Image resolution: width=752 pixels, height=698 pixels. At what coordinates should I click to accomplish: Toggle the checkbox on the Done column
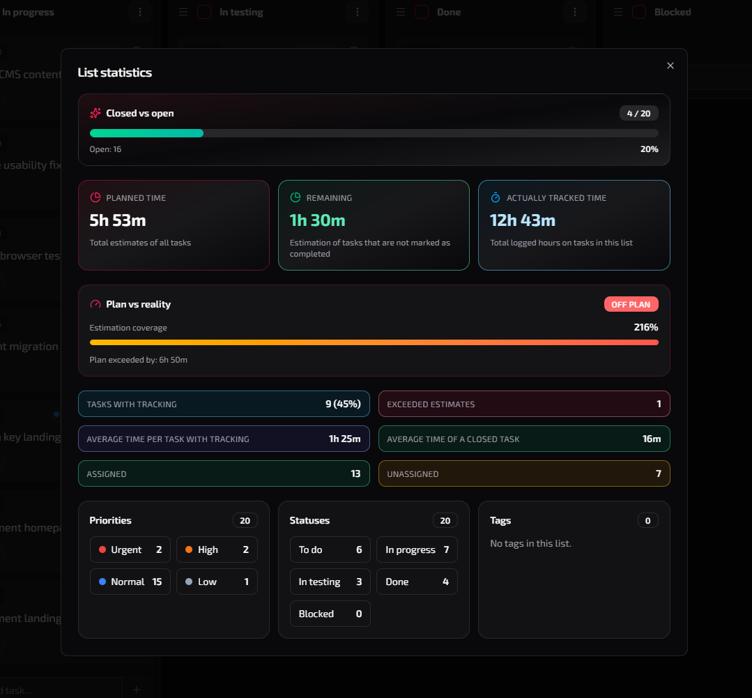(422, 12)
